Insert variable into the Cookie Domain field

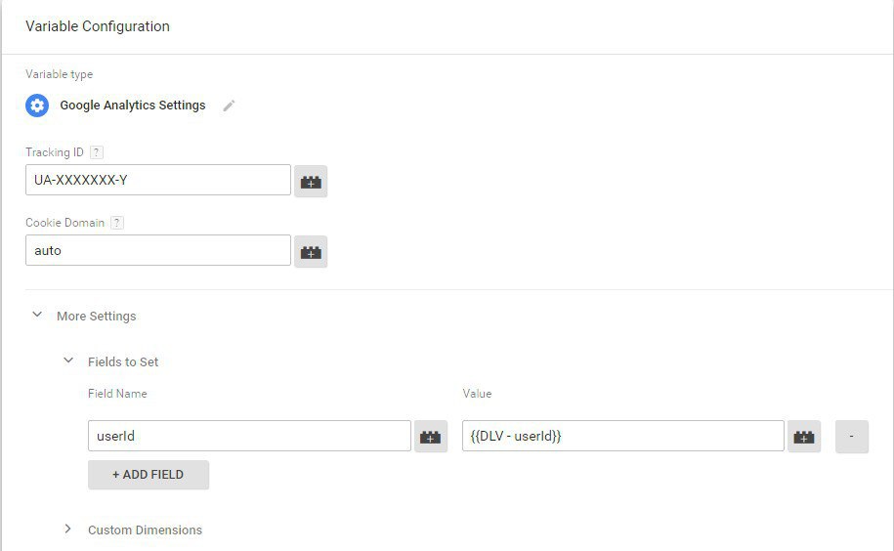(x=311, y=251)
